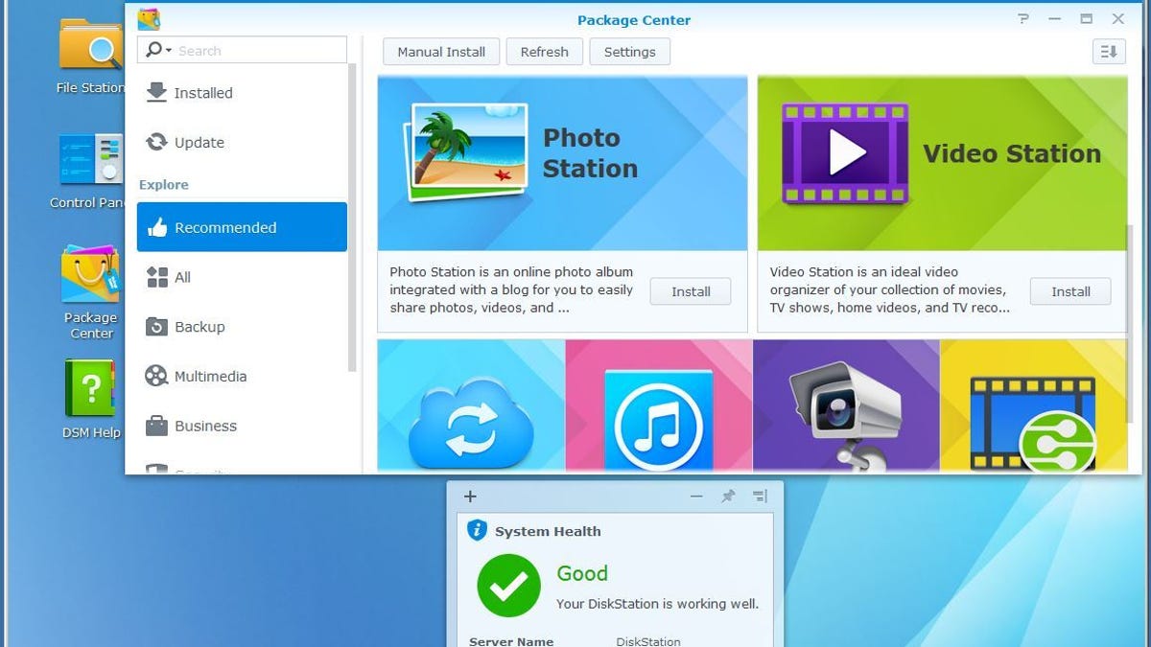Open the DSM Help desktop icon
Image resolution: width=1151 pixels, height=647 pixels.
point(90,388)
